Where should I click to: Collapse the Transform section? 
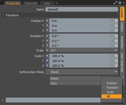point(3,15)
